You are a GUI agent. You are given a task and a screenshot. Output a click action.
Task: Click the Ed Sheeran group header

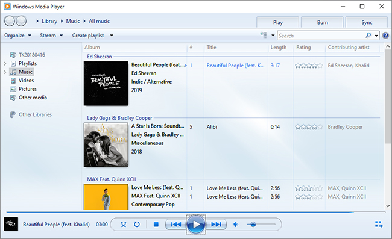pos(100,57)
